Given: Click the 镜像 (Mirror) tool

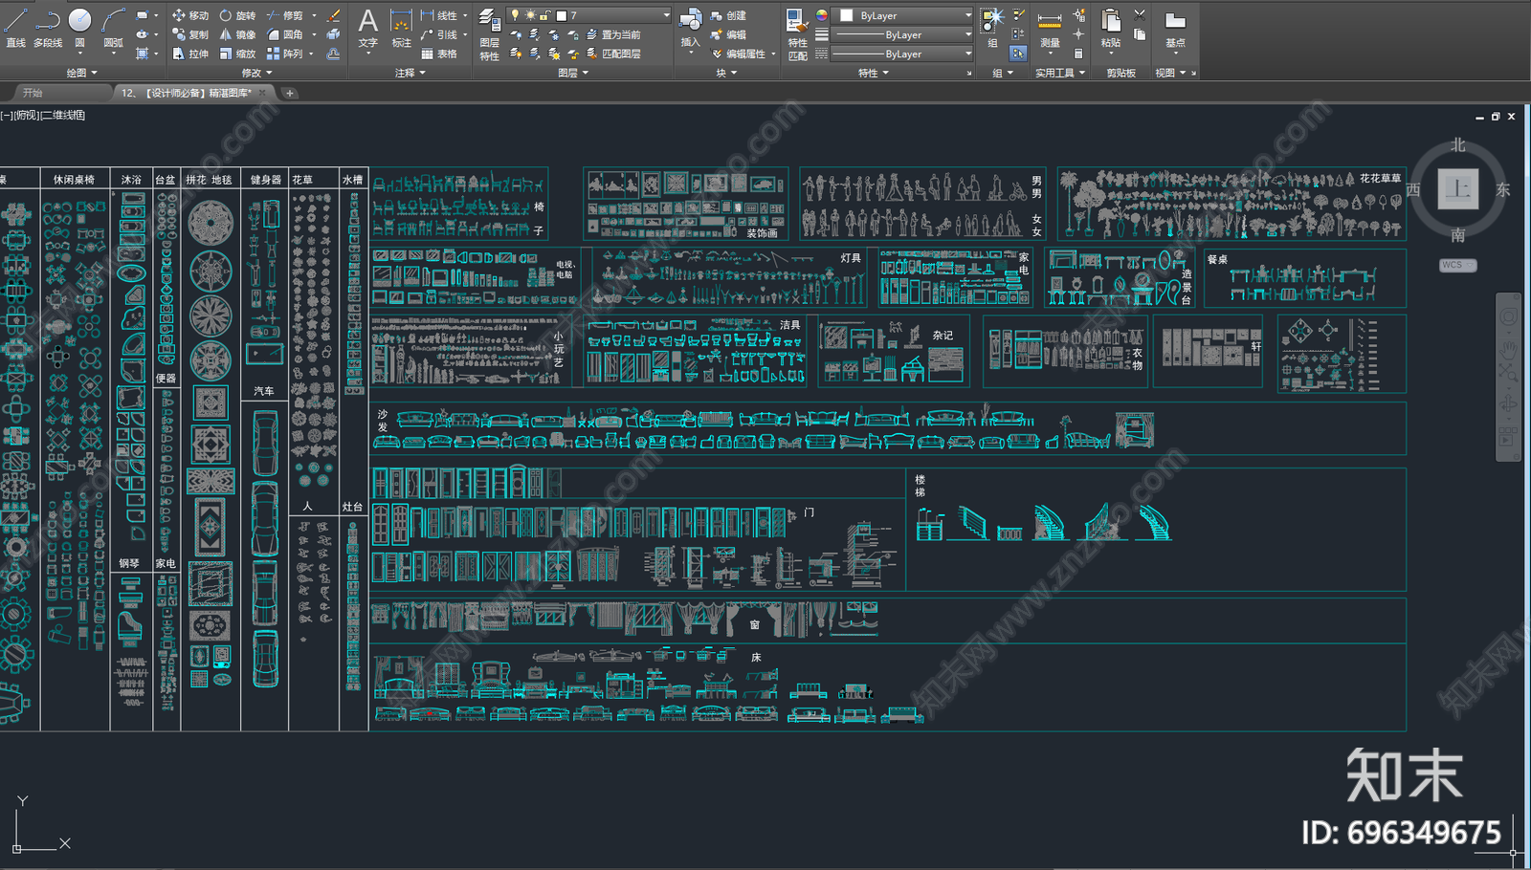Looking at the screenshot, I should [x=237, y=34].
